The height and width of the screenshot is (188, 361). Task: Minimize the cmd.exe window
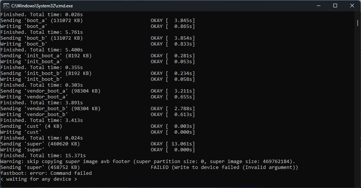318,6
